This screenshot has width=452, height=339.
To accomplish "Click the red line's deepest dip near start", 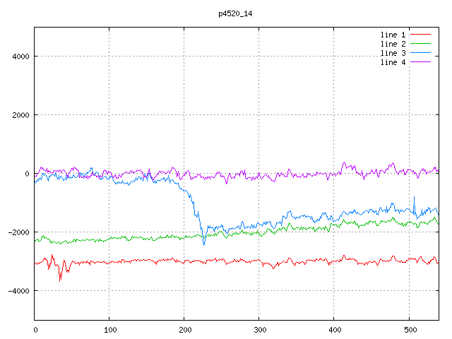I will 59,281.
